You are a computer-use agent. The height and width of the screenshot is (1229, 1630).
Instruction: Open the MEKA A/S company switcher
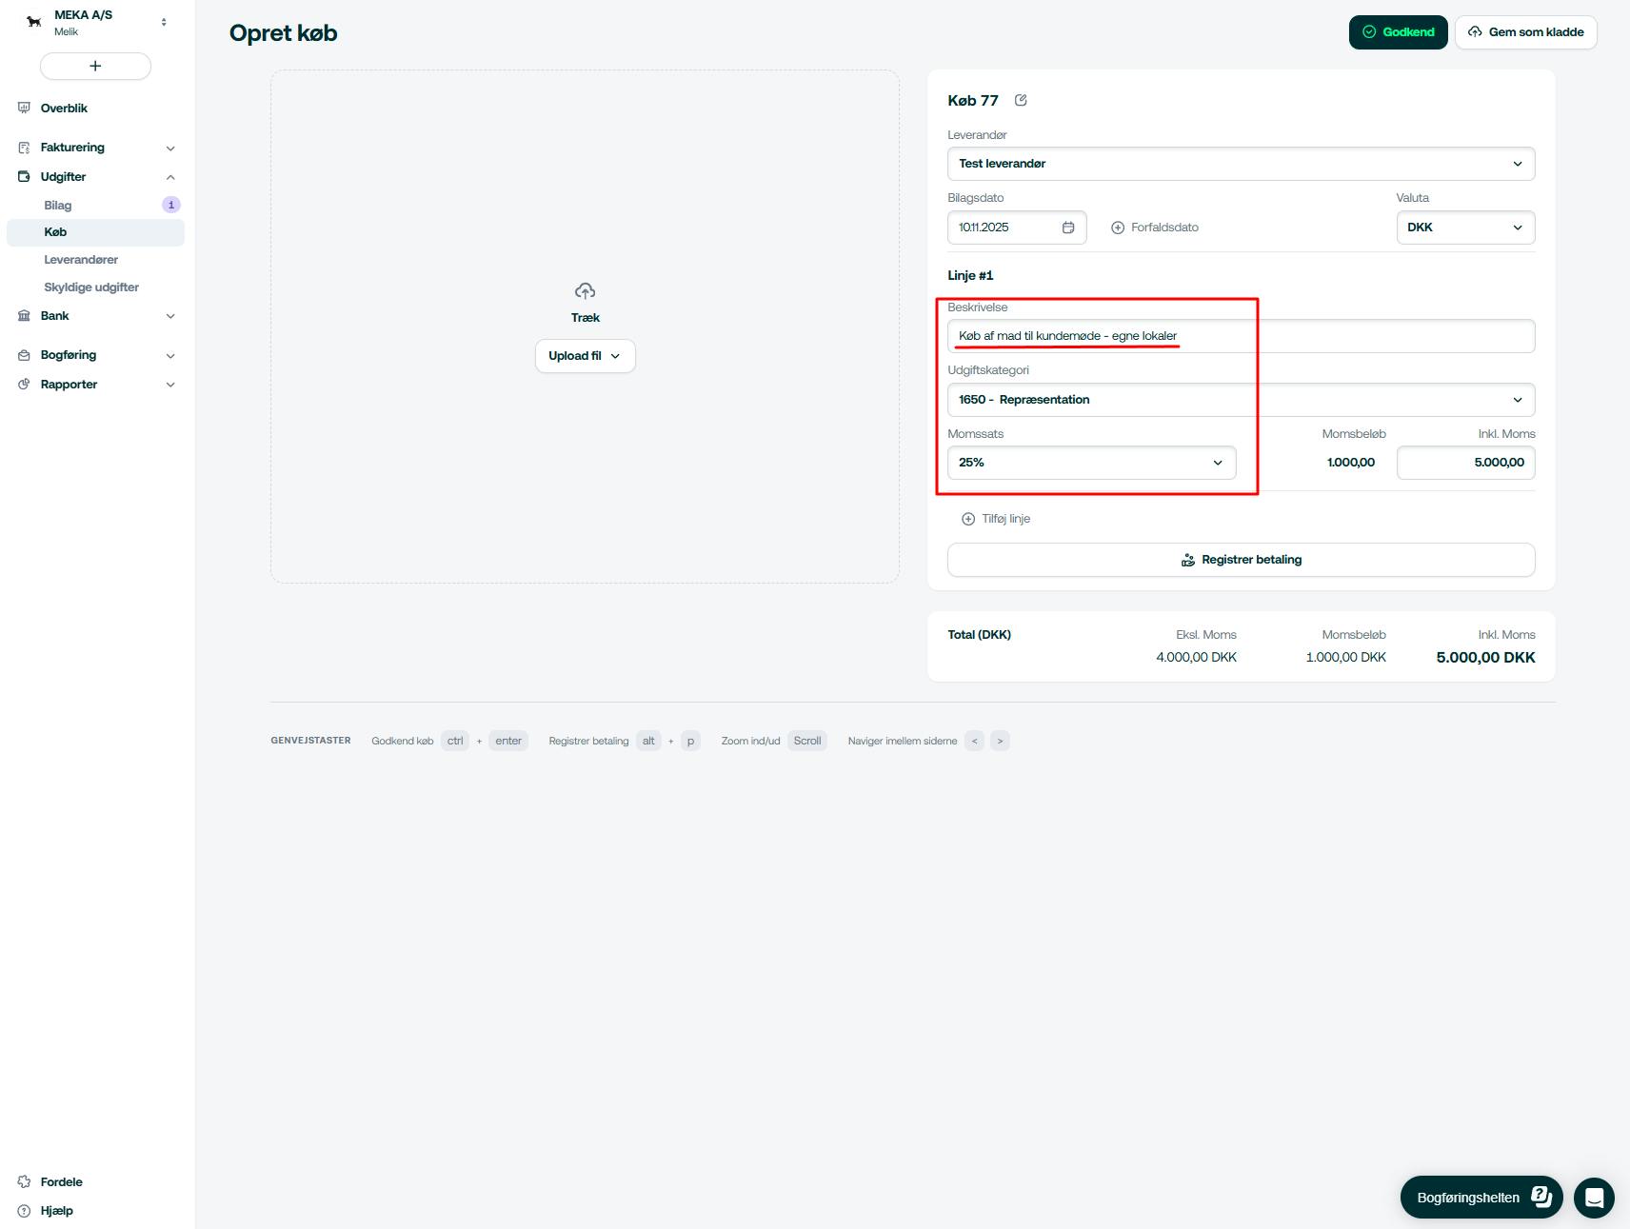[x=95, y=22]
